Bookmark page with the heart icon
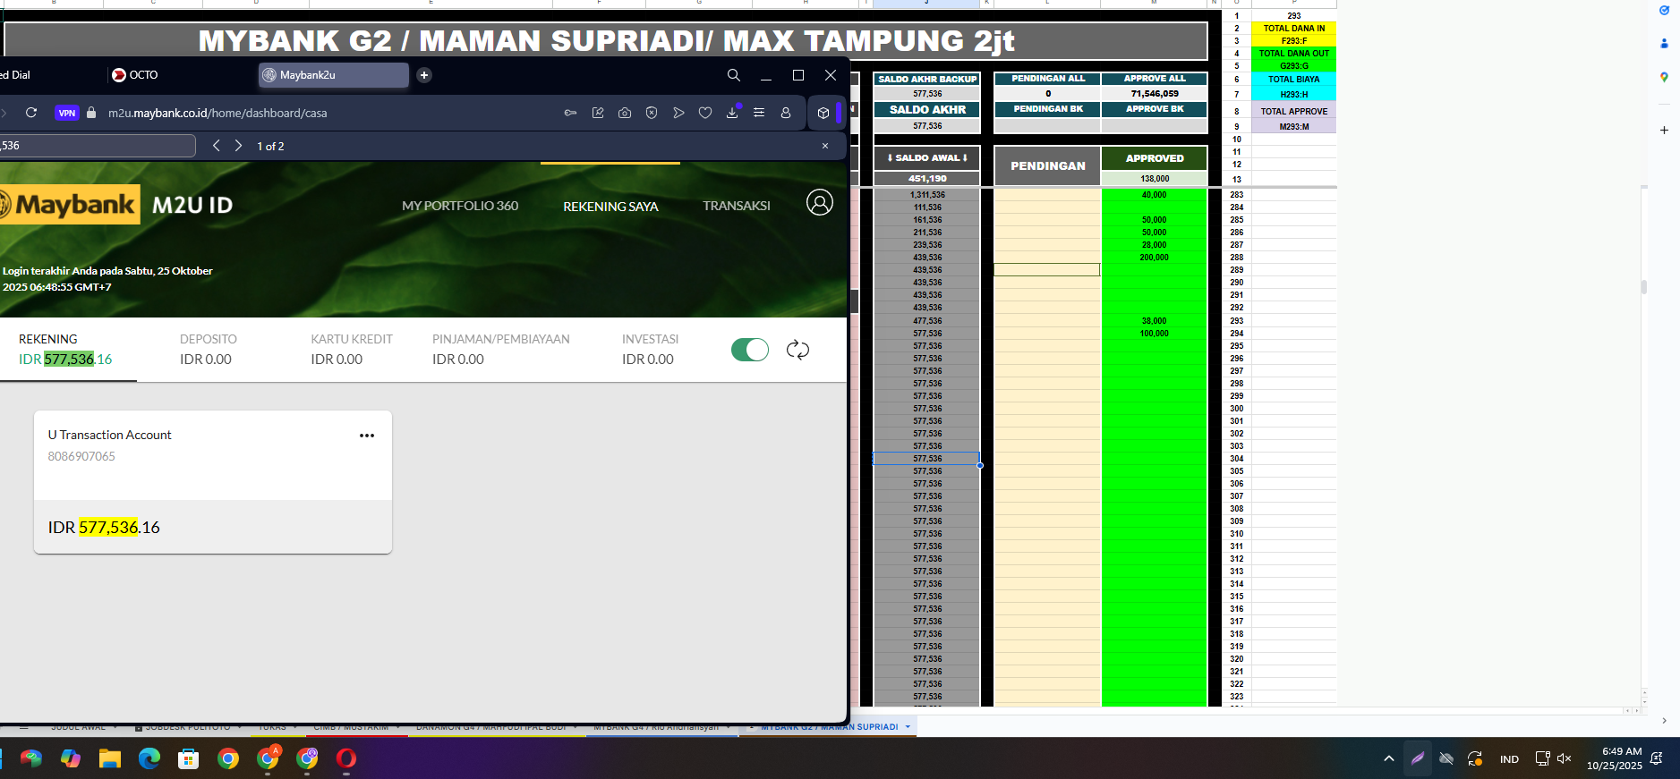 coord(705,113)
